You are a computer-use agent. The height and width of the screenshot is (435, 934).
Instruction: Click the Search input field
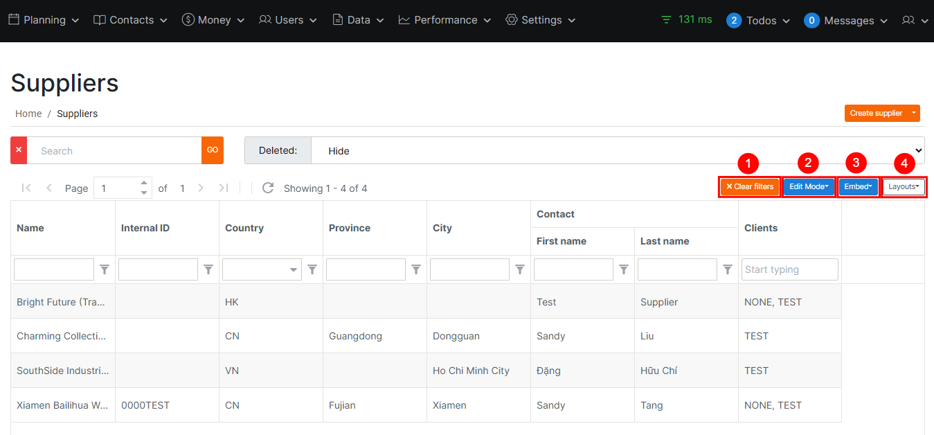tap(114, 150)
